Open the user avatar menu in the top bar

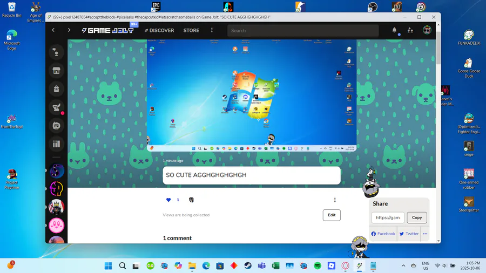click(427, 30)
